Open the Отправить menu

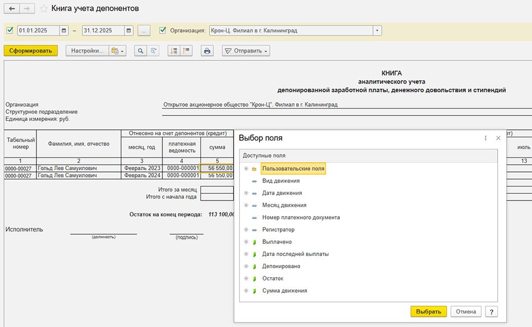coord(246,51)
